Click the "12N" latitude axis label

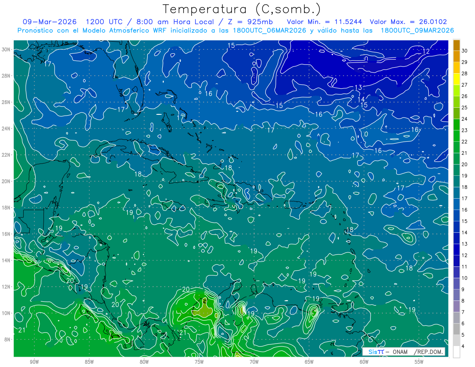(x=6, y=286)
